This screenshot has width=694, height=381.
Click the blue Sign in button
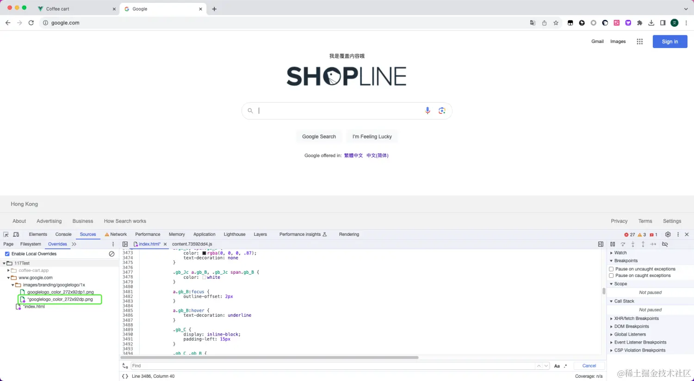click(x=670, y=42)
